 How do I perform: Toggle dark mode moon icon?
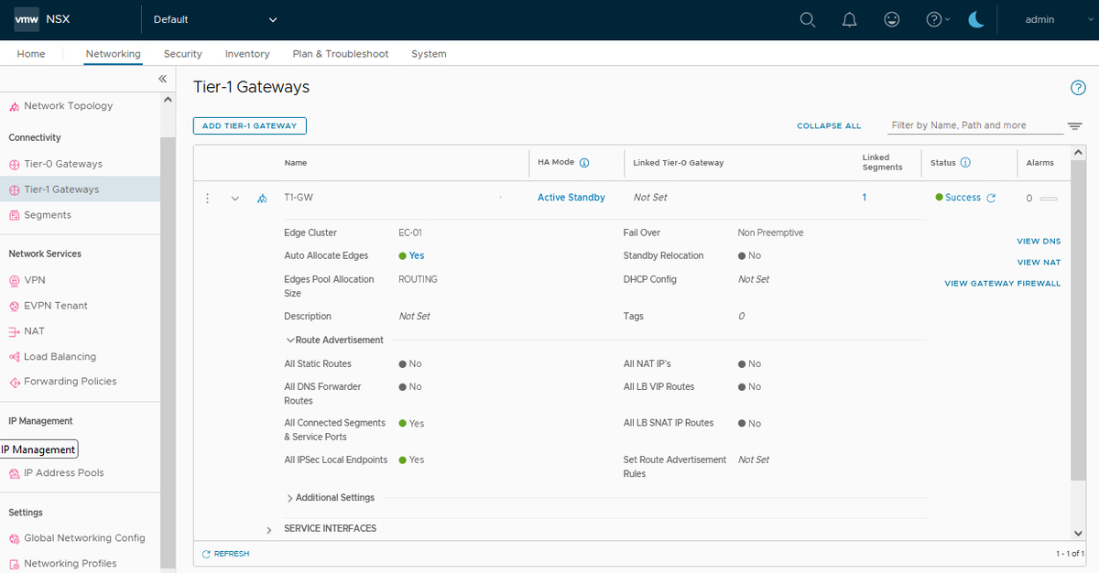click(x=976, y=19)
